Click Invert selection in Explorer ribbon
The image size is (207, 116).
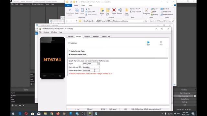tap(167, 15)
